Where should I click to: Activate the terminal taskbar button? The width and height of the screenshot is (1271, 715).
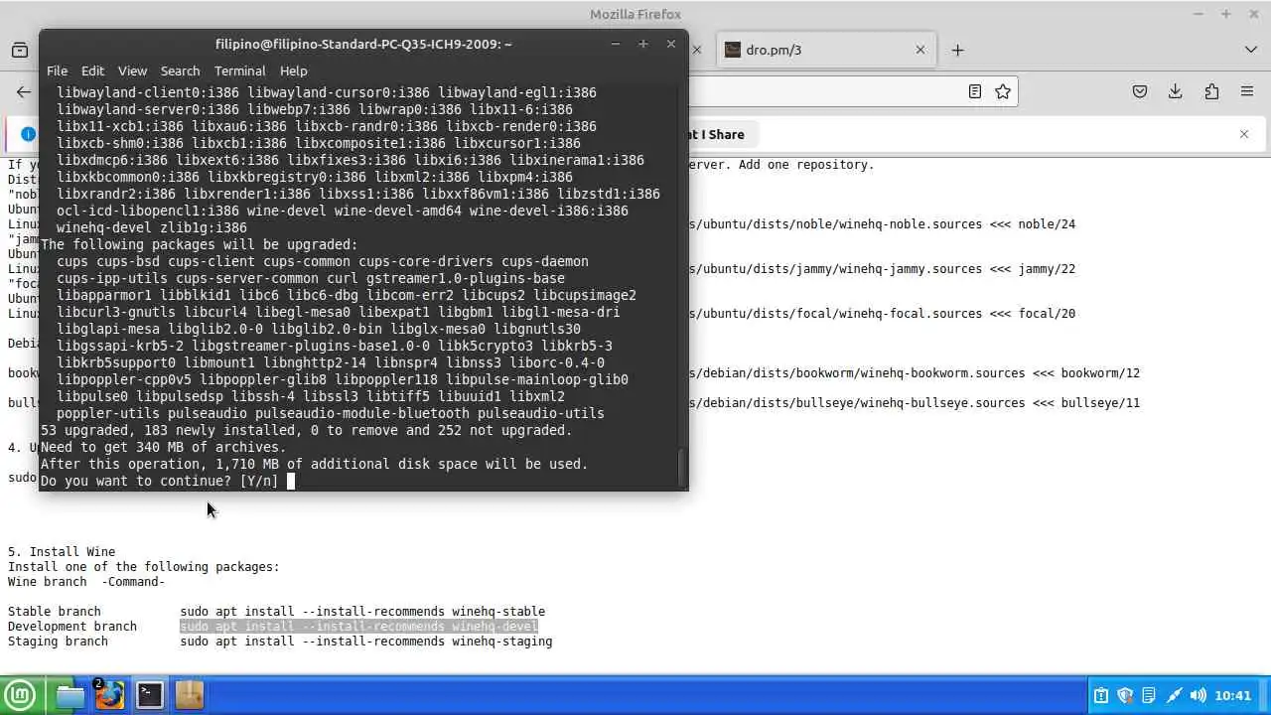coord(150,695)
